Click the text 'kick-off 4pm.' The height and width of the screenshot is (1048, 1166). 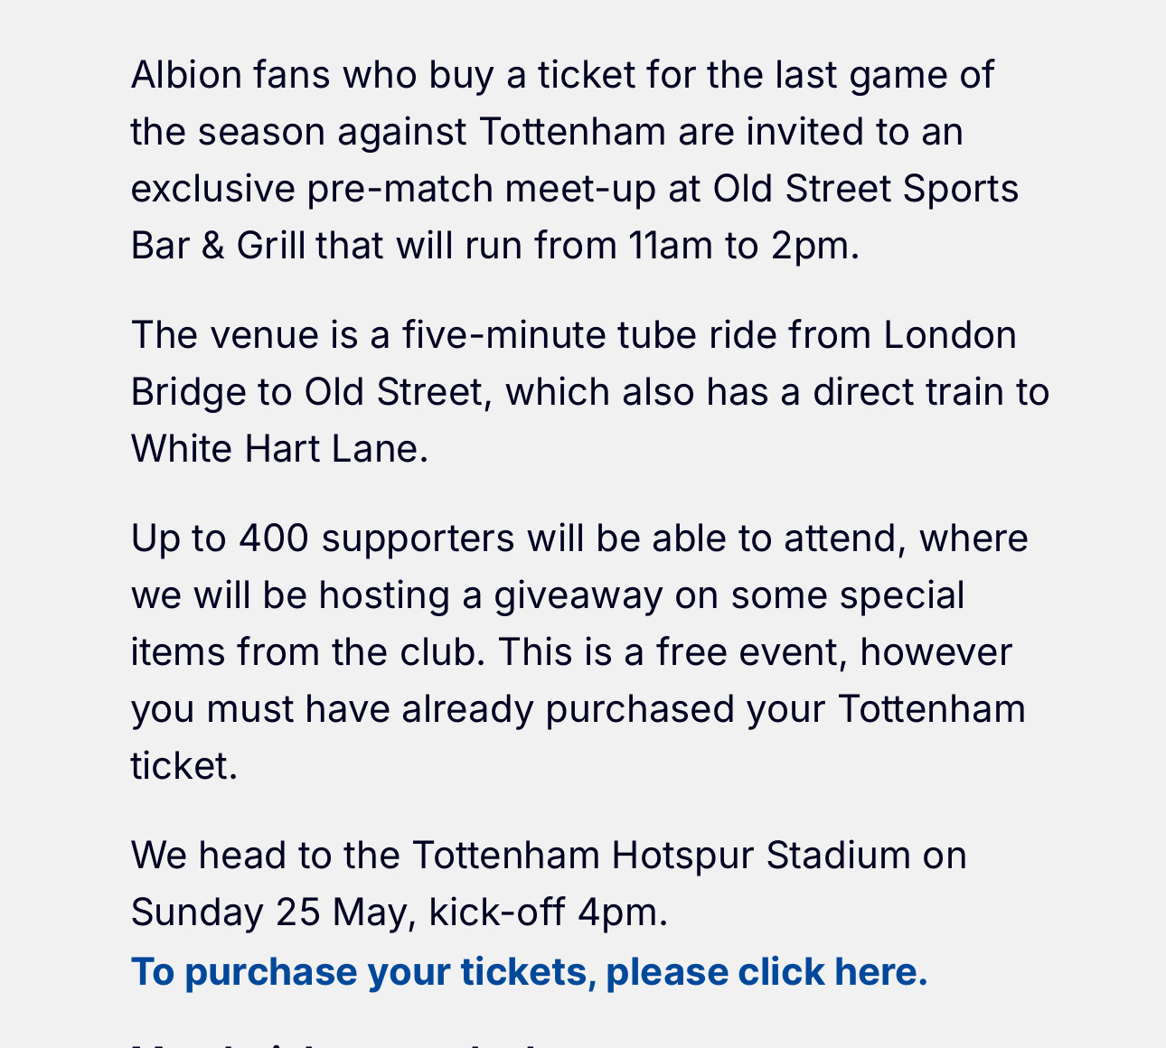(549, 912)
